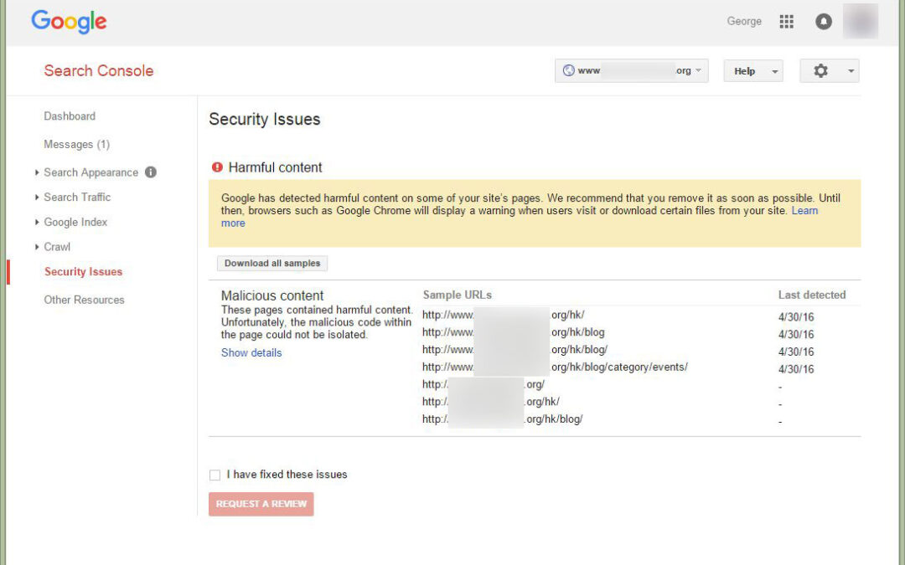Viewport: 905px width, 565px height.
Task: Select Security Issues in the sidebar
Action: pyautogui.click(x=83, y=271)
